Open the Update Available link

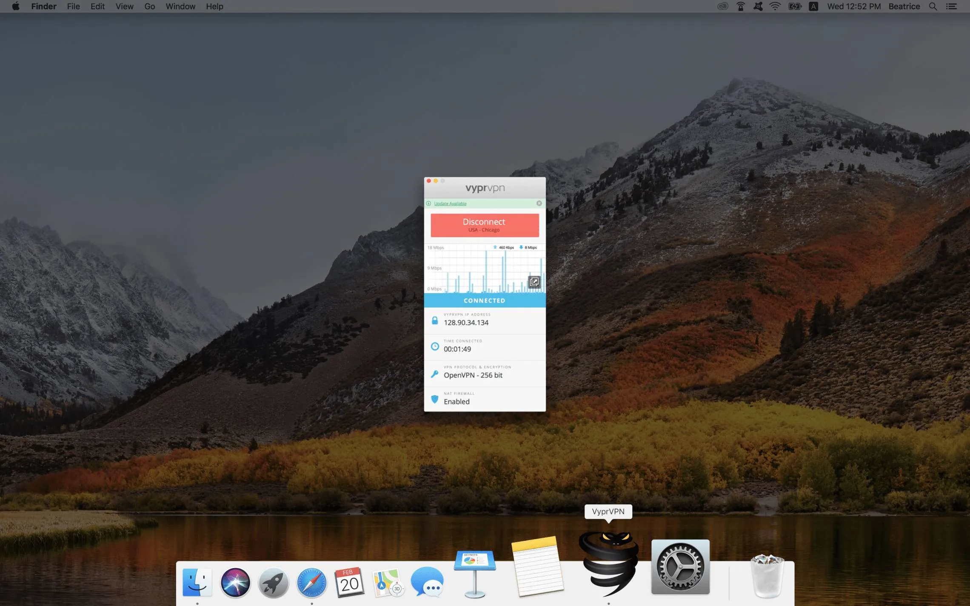point(450,203)
